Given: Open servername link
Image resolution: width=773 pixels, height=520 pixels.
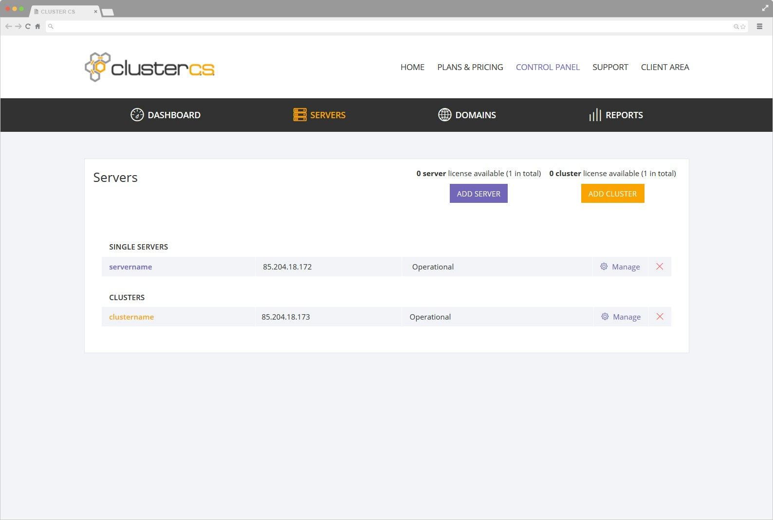Looking at the screenshot, I should (x=130, y=267).
